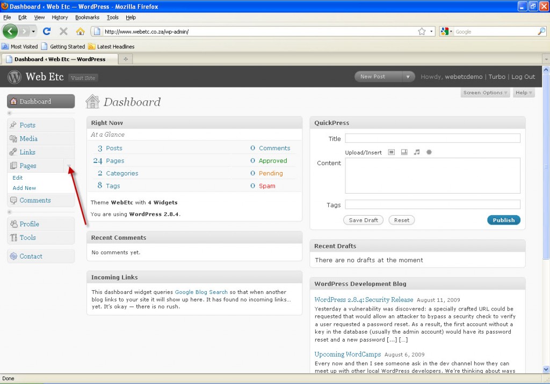The width and height of the screenshot is (550, 384).
Task: Open the URL bar history dropdown
Action: 431,32
